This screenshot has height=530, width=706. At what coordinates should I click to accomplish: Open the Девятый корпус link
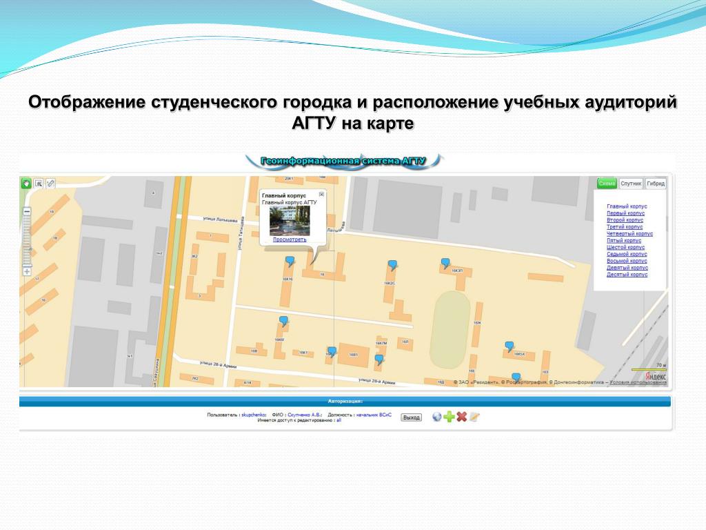(x=627, y=267)
